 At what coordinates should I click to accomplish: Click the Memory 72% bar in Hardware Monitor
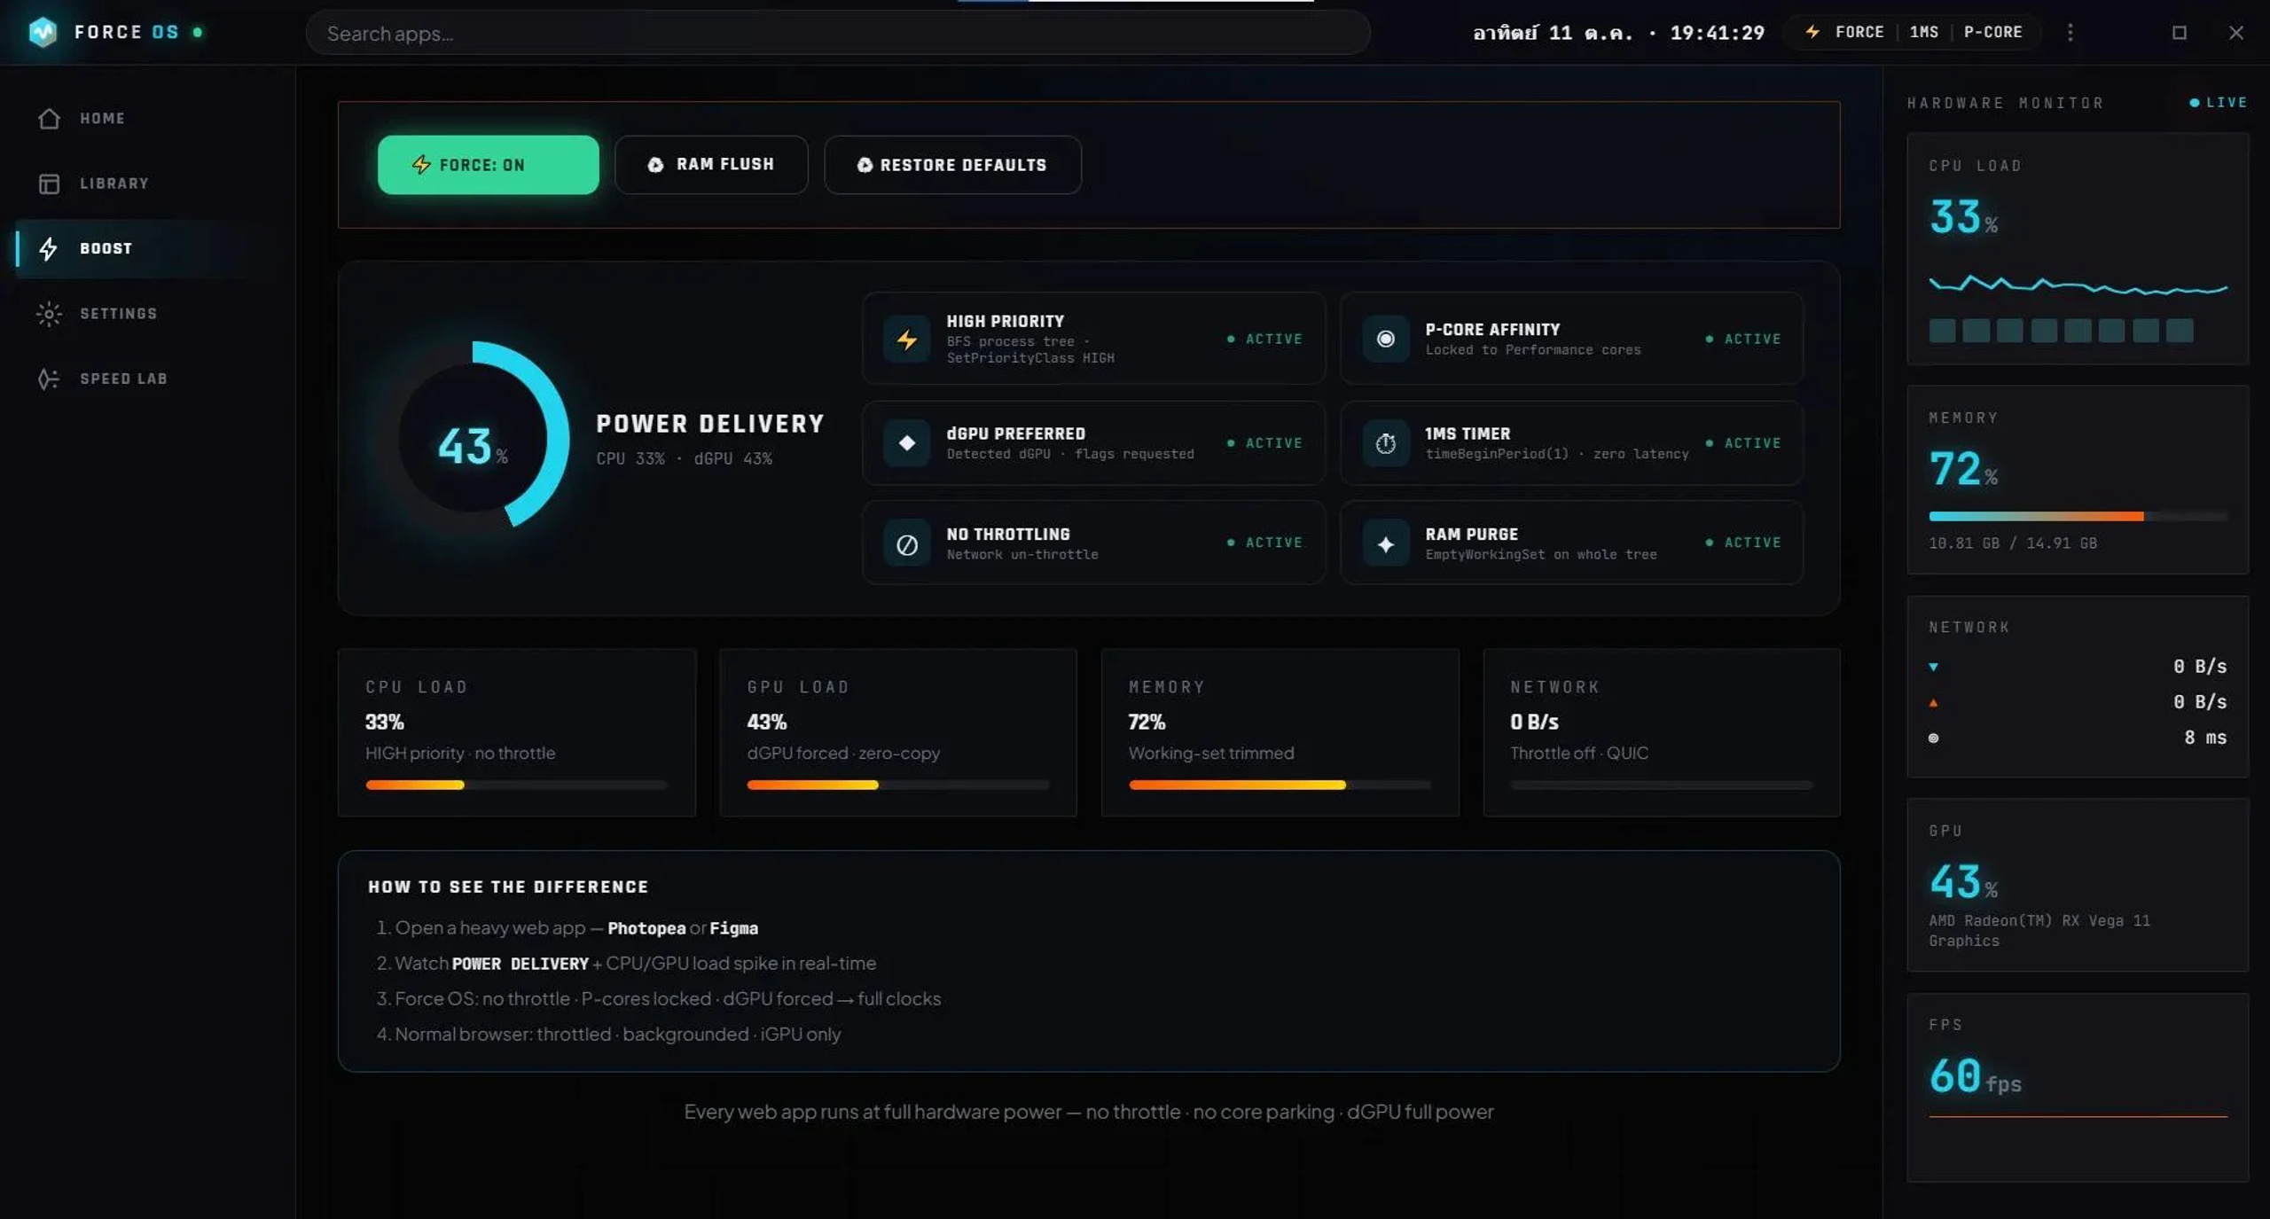(x=2078, y=516)
